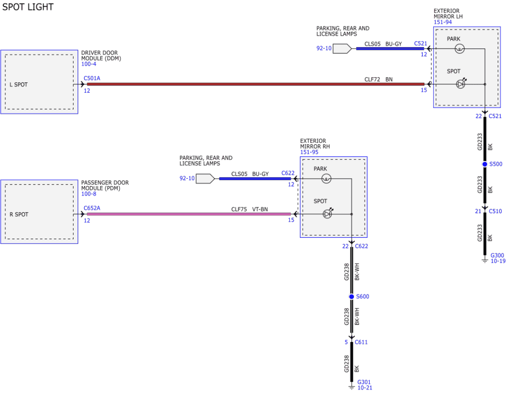Select the brown CLF72 BN wire

tap(256, 84)
